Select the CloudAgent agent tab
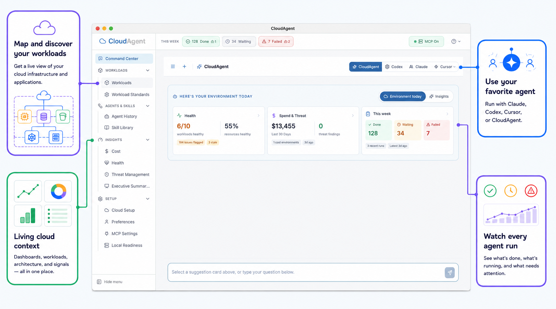556x309 pixels. click(x=365, y=67)
